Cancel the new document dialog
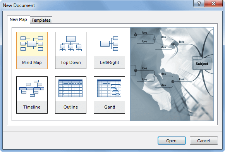 (204, 141)
